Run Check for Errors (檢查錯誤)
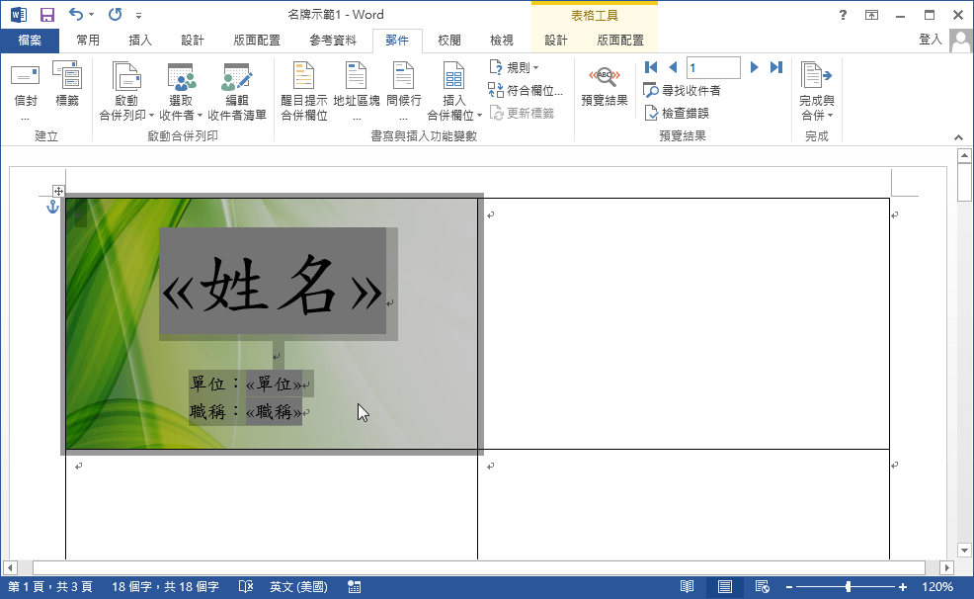This screenshot has height=599, width=974. click(684, 112)
